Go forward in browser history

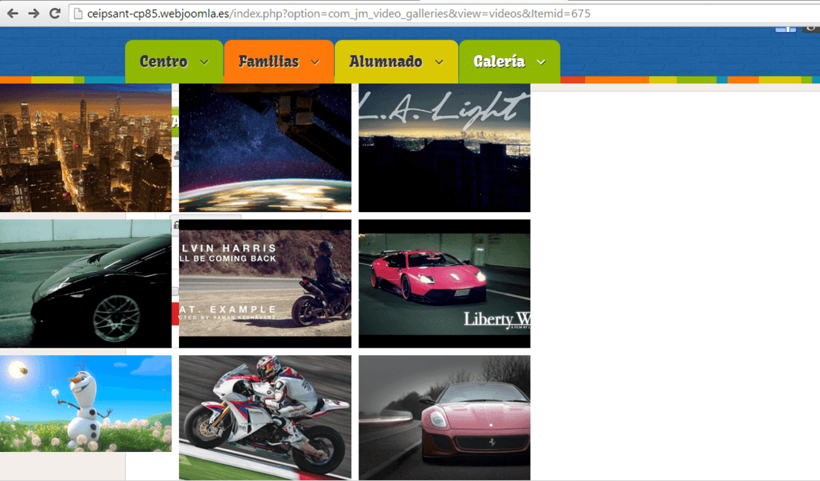tap(34, 13)
